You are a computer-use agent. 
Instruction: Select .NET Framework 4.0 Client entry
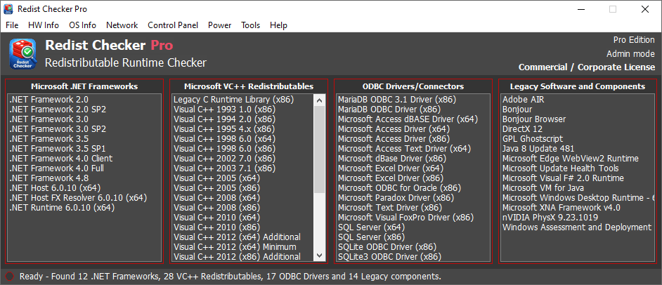pyautogui.click(x=61, y=159)
